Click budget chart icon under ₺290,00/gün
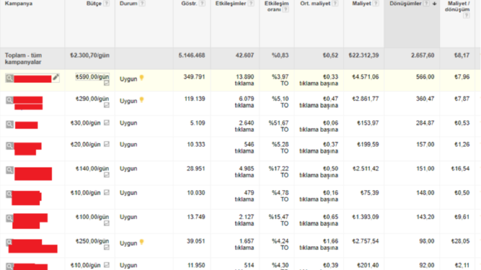This screenshot has width=481, height=270. (106, 105)
